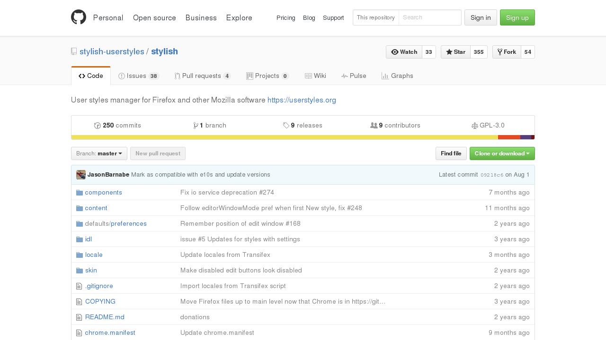Viewport: 606px width, 340px height.
Task: Click the Blog link
Action: pos(309,17)
